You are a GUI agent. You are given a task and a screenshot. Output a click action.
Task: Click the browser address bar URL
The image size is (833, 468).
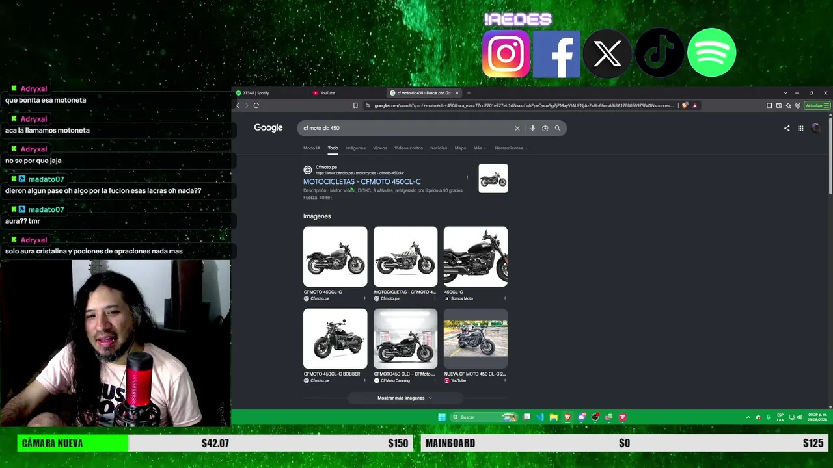point(524,105)
